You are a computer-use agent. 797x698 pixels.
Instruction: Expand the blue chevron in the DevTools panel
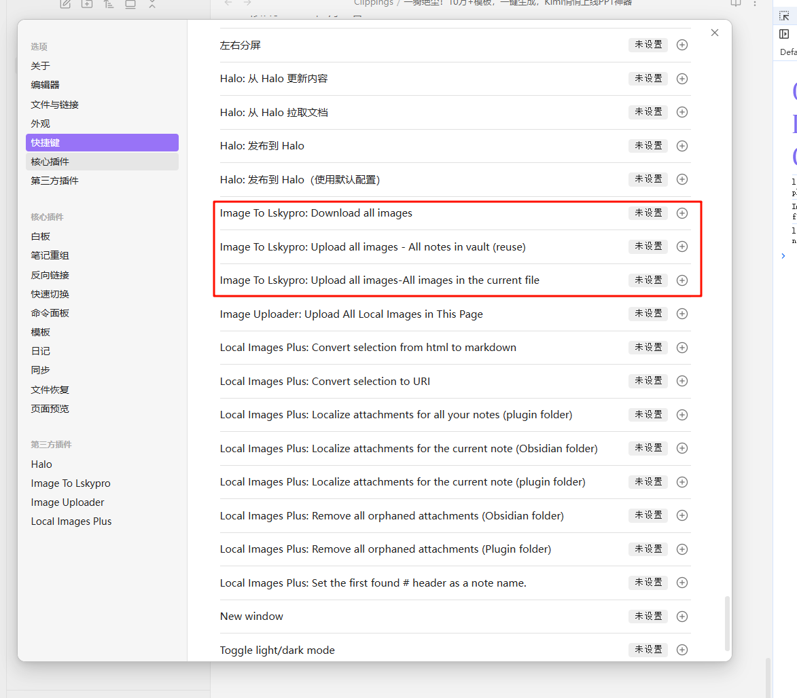783,256
